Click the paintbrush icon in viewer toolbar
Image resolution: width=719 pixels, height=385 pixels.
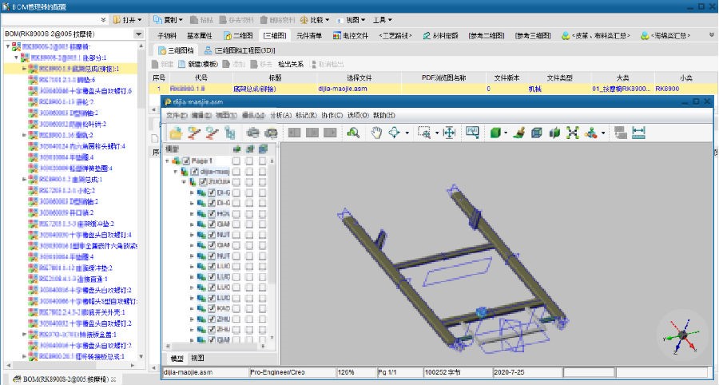tap(518, 133)
